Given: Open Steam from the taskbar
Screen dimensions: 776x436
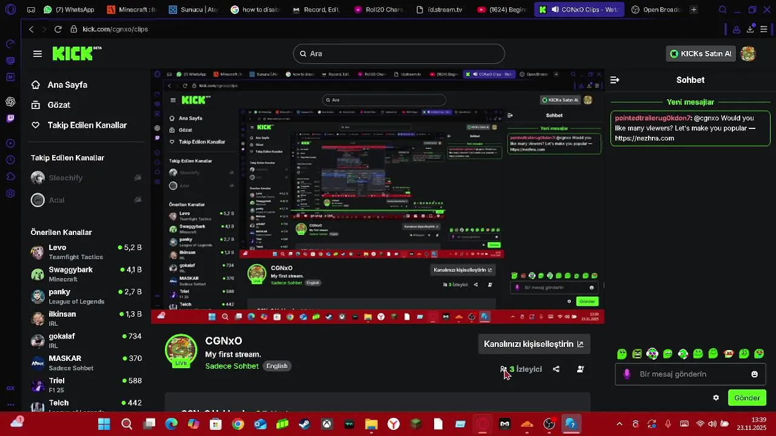Looking at the screenshot, I should point(304,424).
